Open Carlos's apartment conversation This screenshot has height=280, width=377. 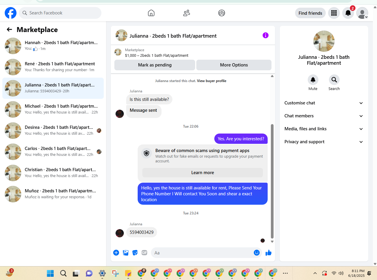[x=53, y=152]
